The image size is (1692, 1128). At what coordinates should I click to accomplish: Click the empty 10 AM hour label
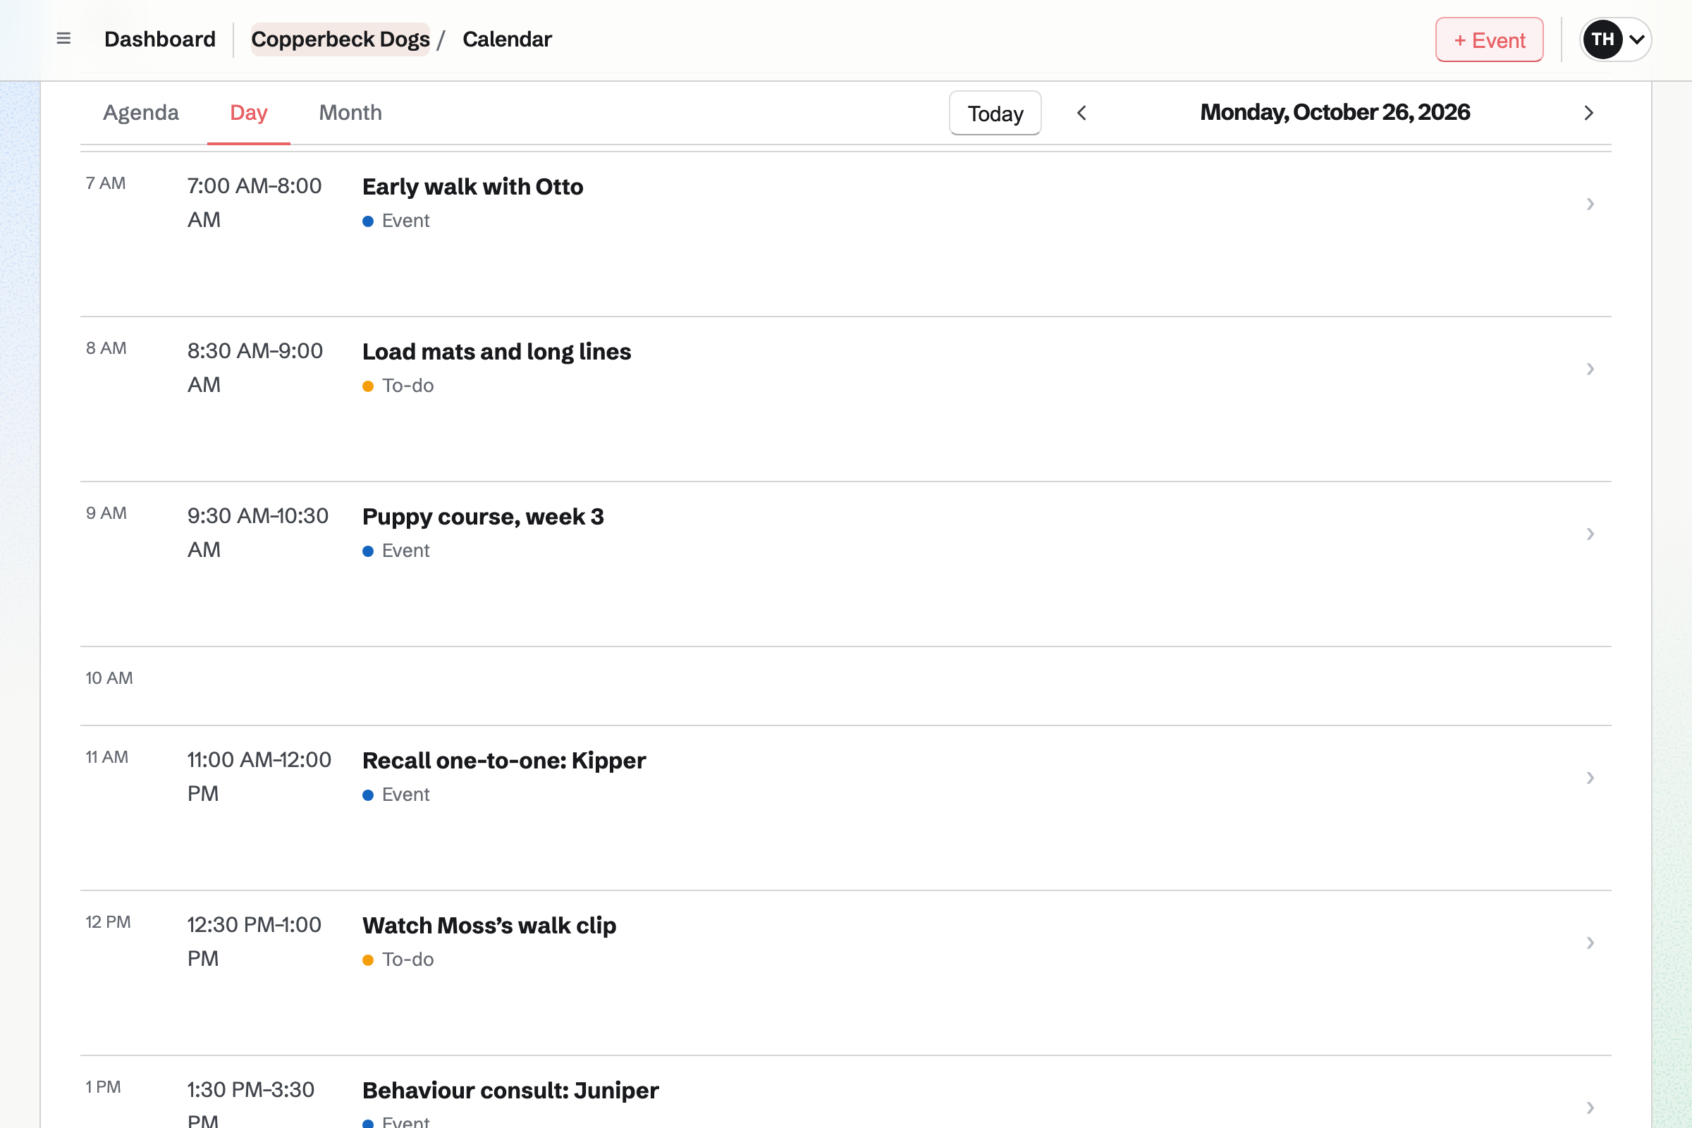[109, 678]
